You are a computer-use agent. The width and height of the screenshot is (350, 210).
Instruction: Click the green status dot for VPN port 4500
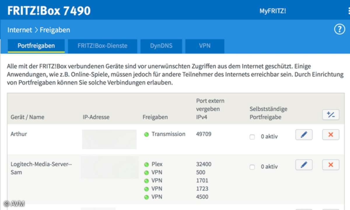click(x=146, y=197)
